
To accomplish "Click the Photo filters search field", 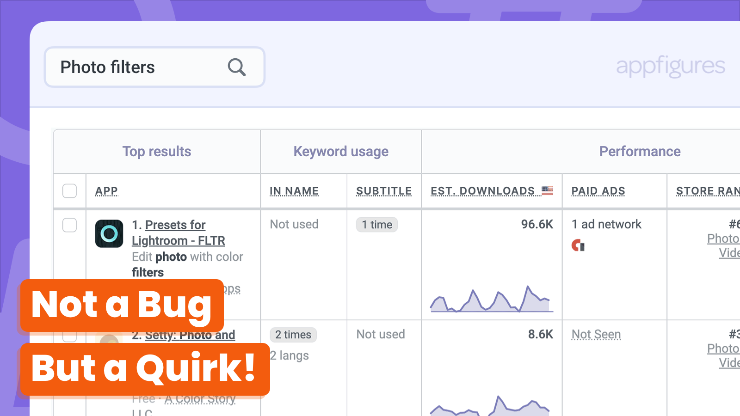I will pos(154,67).
